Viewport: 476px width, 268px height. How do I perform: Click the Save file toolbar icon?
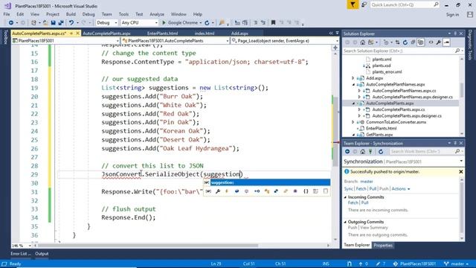click(53, 23)
